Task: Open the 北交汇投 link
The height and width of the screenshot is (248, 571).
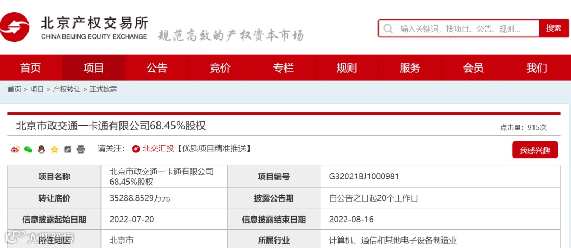Action: pyautogui.click(x=158, y=149)
